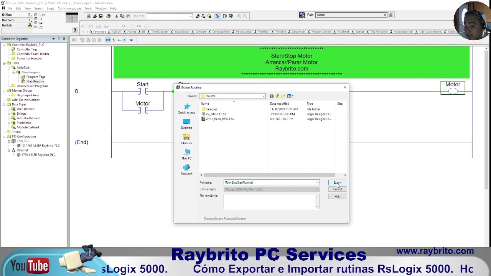Click the Copy toolbar icon

(122, 16)
